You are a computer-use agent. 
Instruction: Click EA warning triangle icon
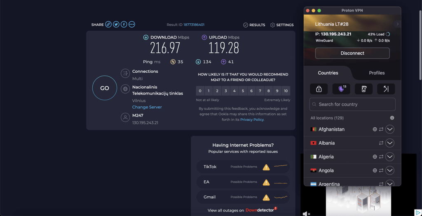click(x=266, y=182)
